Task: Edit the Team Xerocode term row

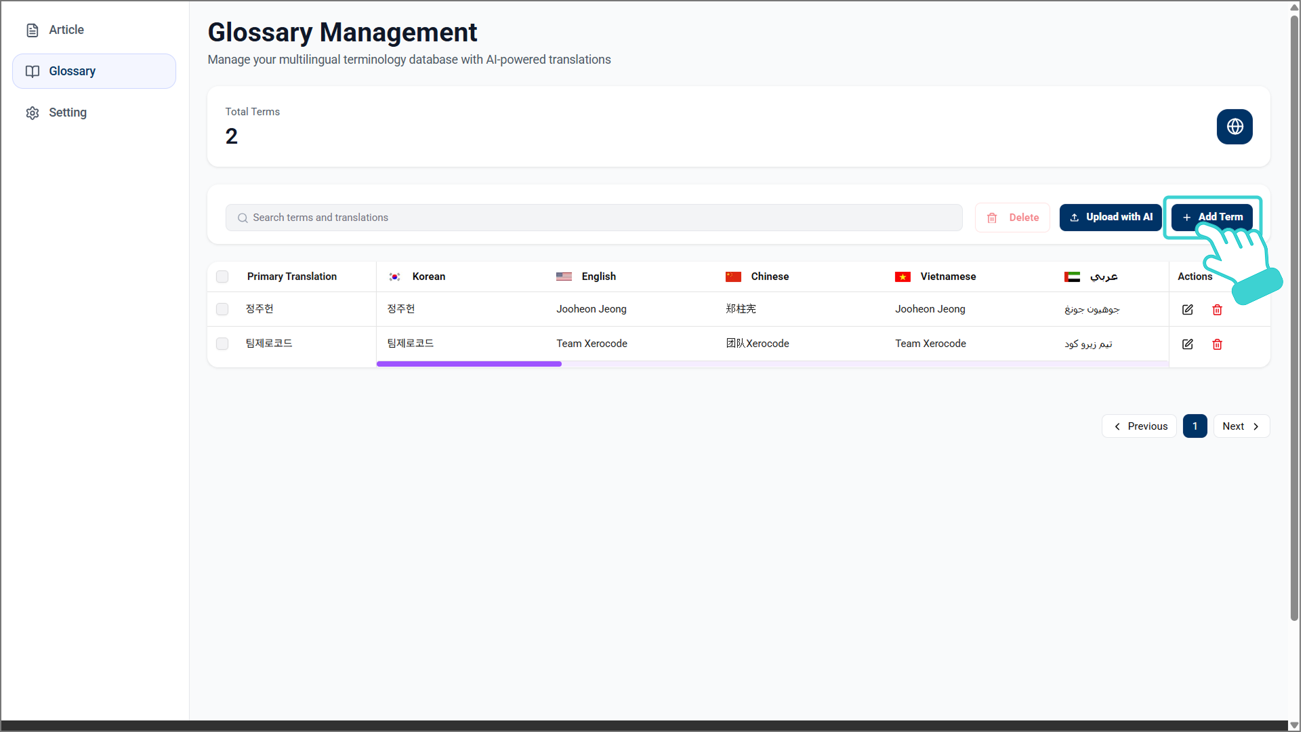Action: pos(1187,344)
